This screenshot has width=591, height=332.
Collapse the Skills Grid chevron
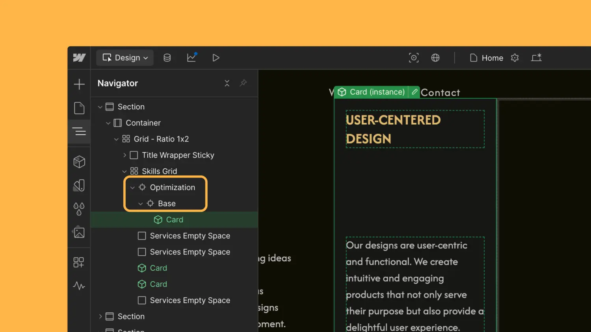point(125,172)
